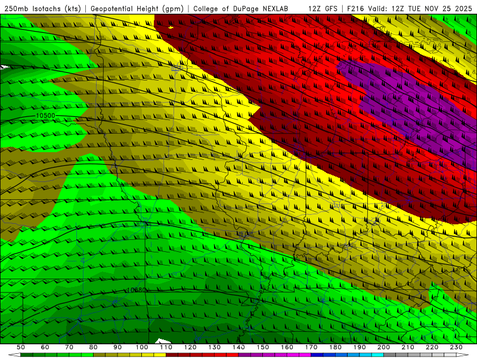Click the 100 value on the color scale
Screen dimensions: 477x358
pos(141,347)
